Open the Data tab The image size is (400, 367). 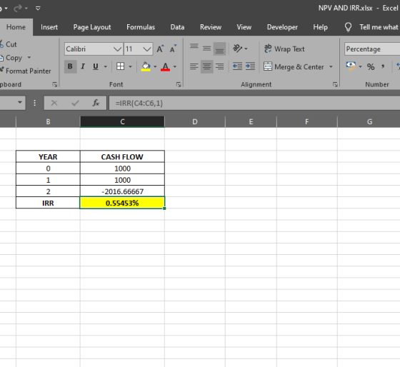[177, 27]
